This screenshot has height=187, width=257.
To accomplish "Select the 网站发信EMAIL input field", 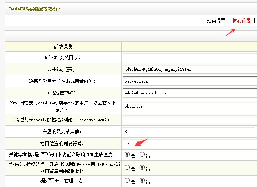I will pos(189,93).
